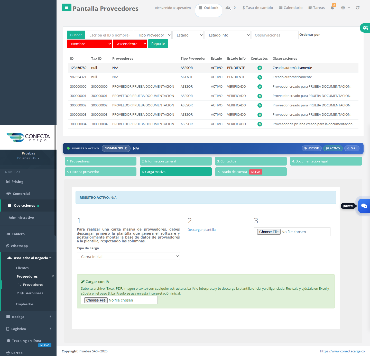Click the Grid badge in the active record bar

pyautogui.click(x=352, y=148)
